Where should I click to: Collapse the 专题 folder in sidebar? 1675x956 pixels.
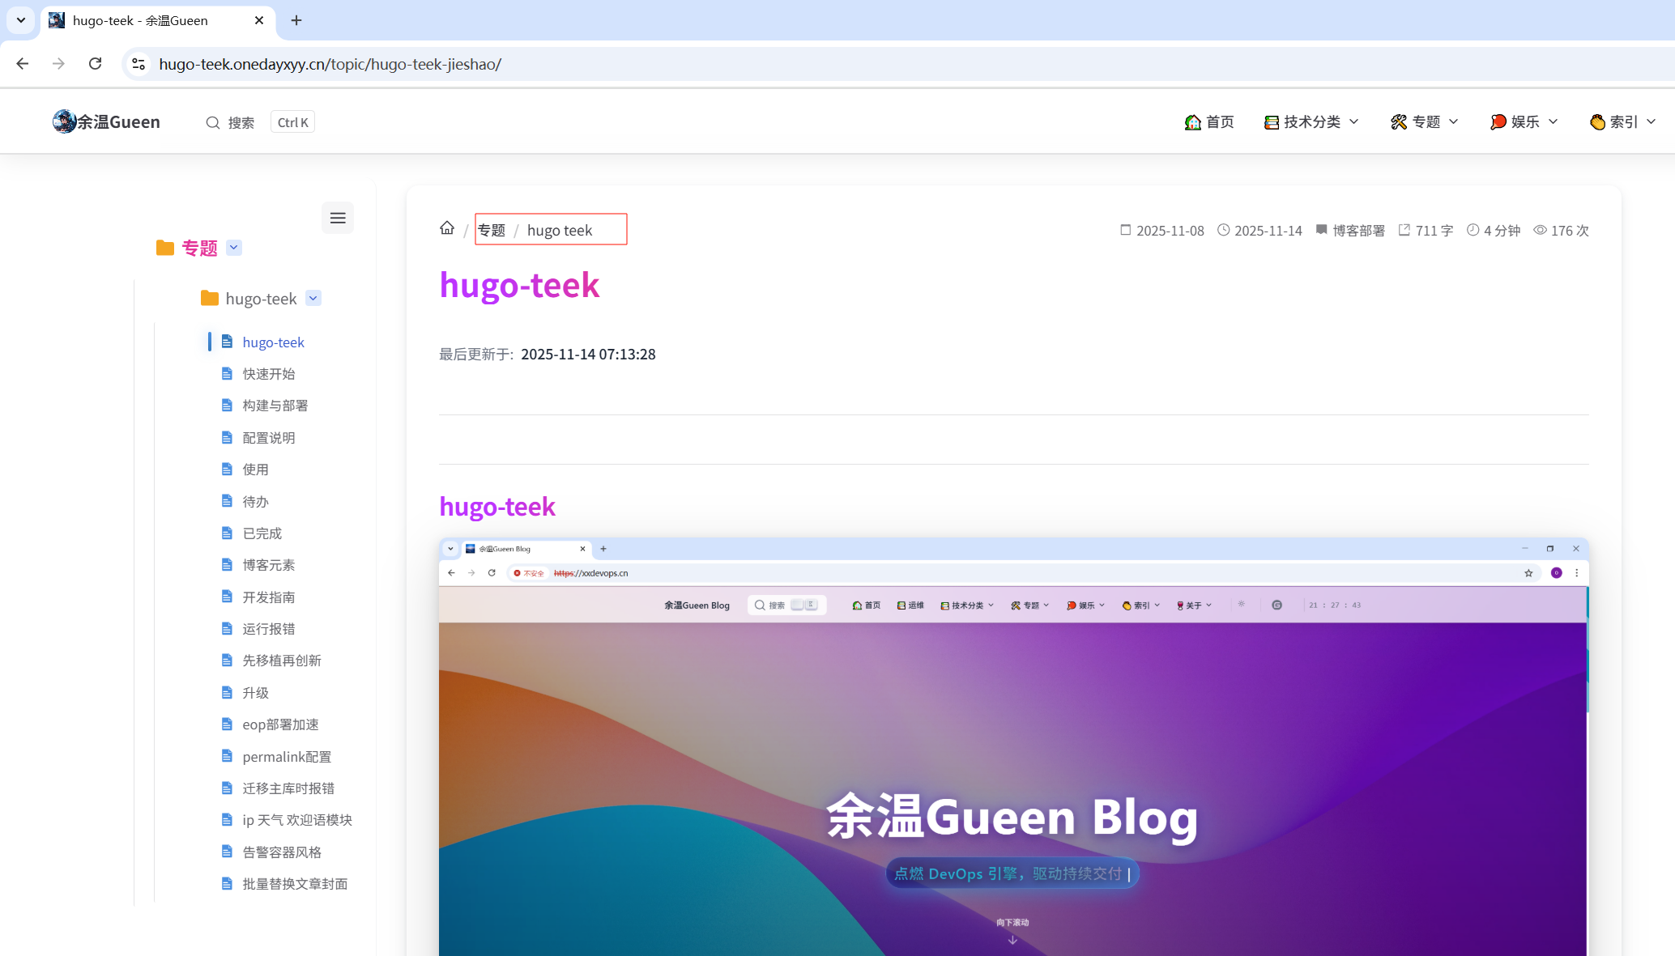[234, 248]
